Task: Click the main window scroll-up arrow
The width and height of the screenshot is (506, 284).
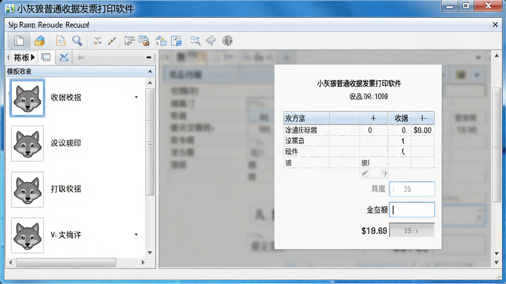Action: point(496,56)
